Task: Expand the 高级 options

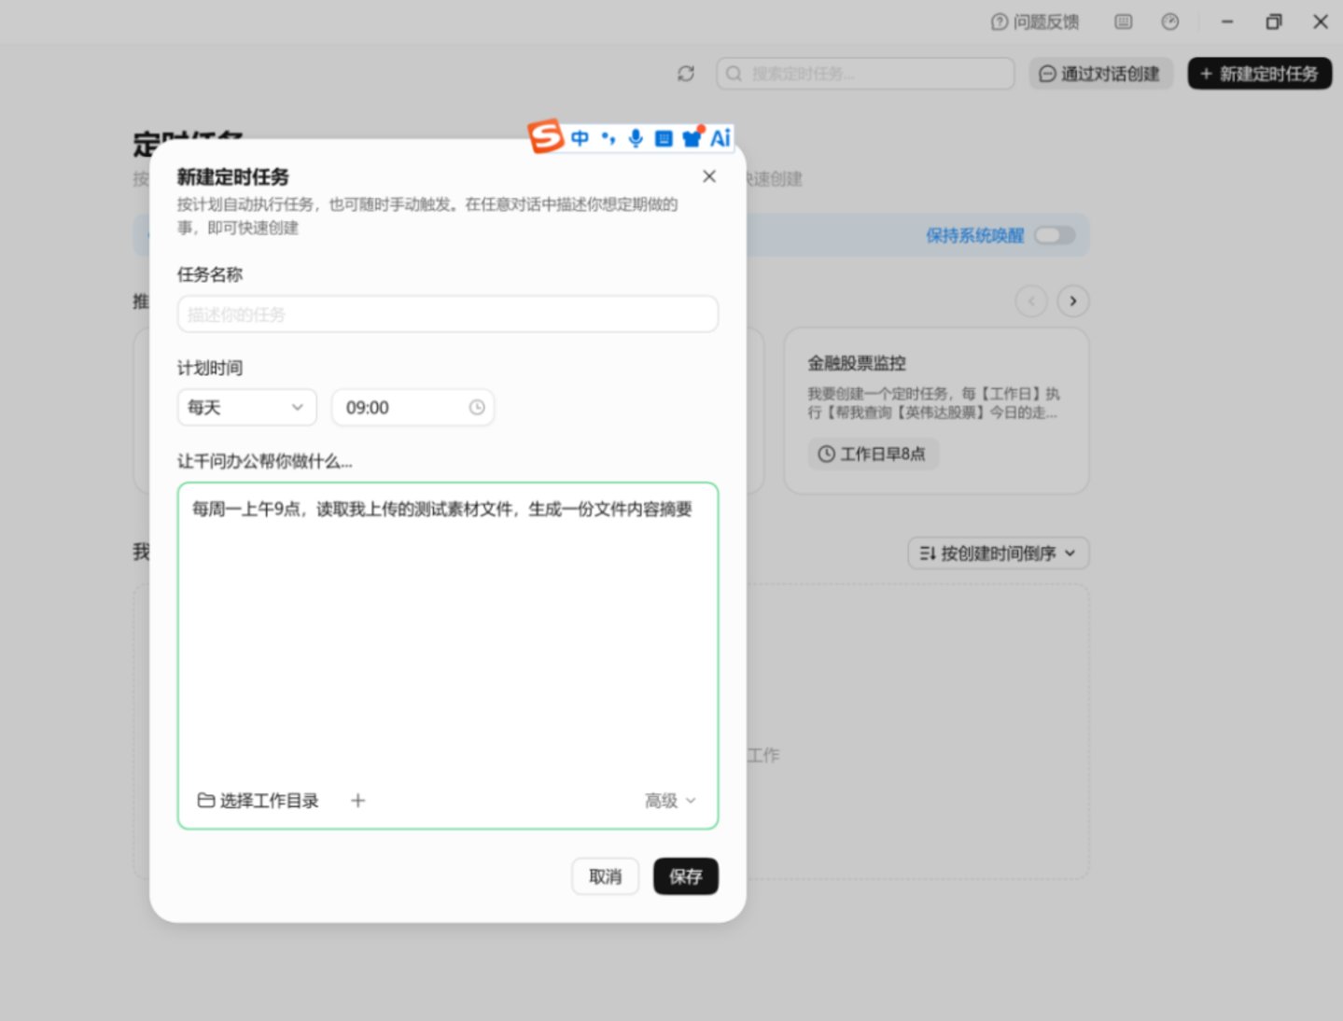Action: pos(670,801)
